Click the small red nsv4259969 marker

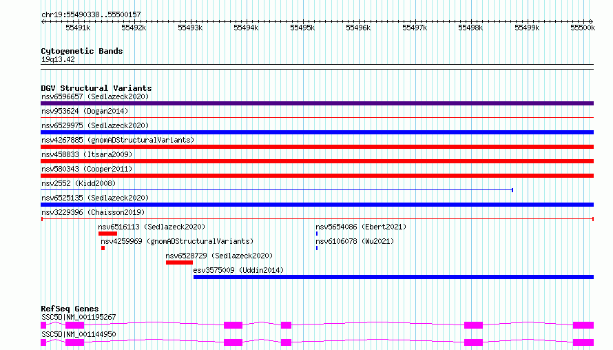click(103, 248)
